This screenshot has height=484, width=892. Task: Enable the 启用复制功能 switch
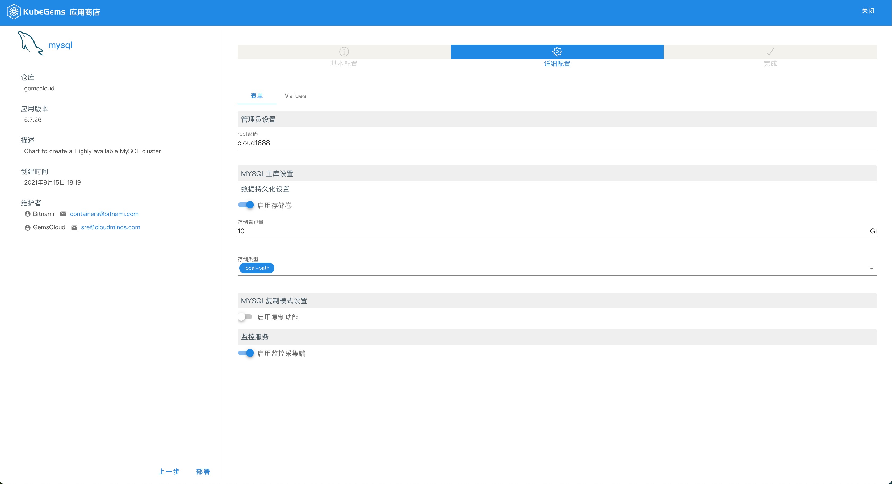tap(245, 317)
